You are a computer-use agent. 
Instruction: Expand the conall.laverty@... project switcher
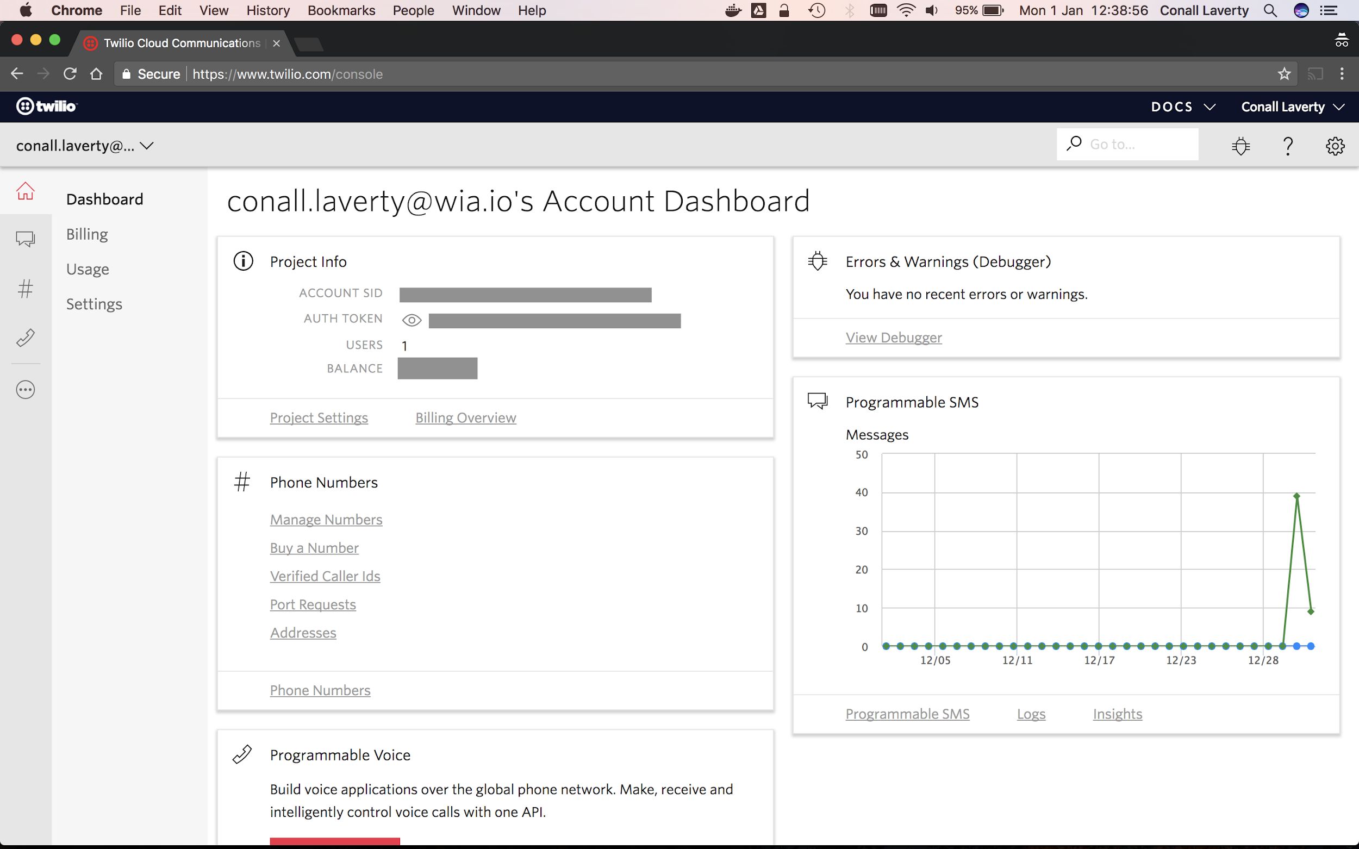(x=85, y=146)
